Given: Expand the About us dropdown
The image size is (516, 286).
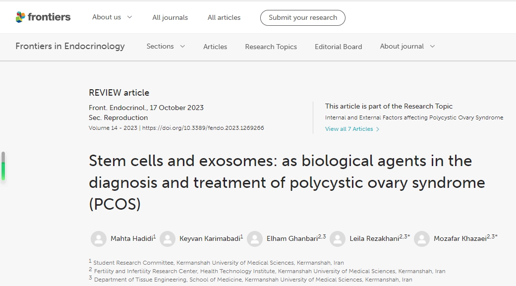Looking at the screenshot, I should click(112, 17).
